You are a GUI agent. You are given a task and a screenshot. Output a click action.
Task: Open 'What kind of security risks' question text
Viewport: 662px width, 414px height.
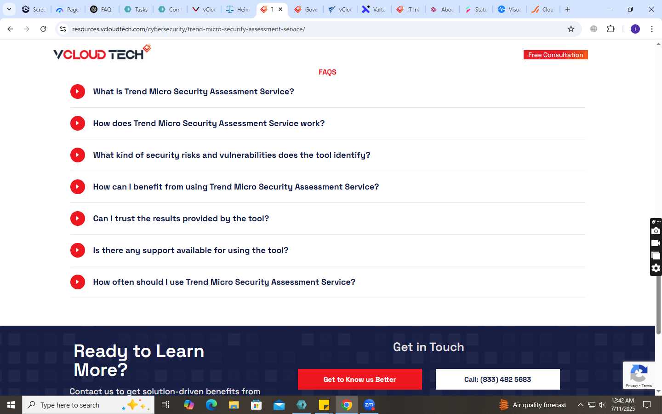(232, 155)
